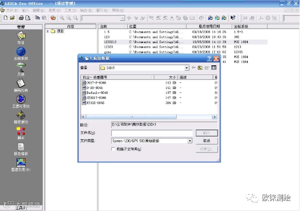Expand the 项目 tree node

point(47,31)
